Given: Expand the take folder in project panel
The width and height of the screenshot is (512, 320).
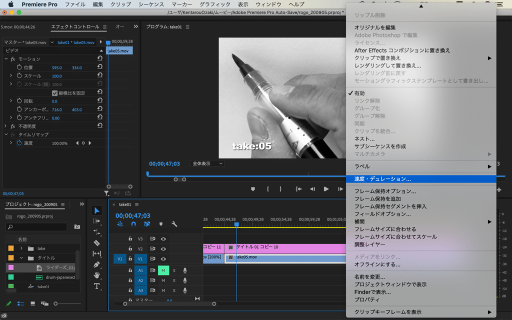Looking at the screenshot, I should click(x=21, y=248).
